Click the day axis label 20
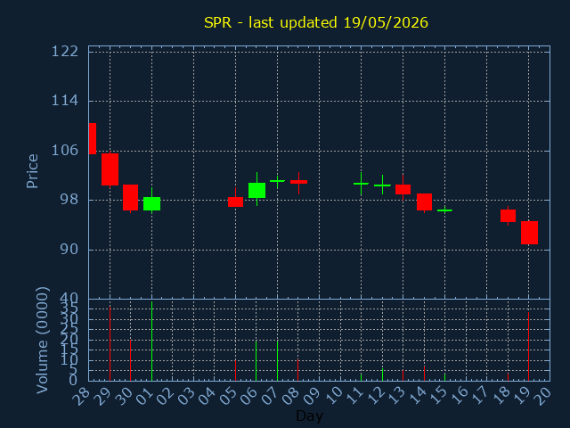The height and width of the screenshot is (428, 570). pos(542,396)
